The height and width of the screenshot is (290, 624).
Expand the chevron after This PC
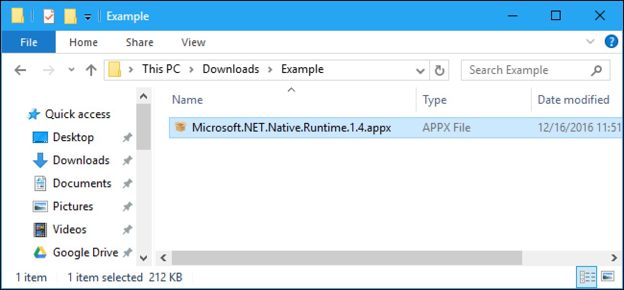tap(191, 70)
